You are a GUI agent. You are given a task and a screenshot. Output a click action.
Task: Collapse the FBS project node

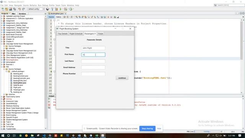[x=2, y=67]
